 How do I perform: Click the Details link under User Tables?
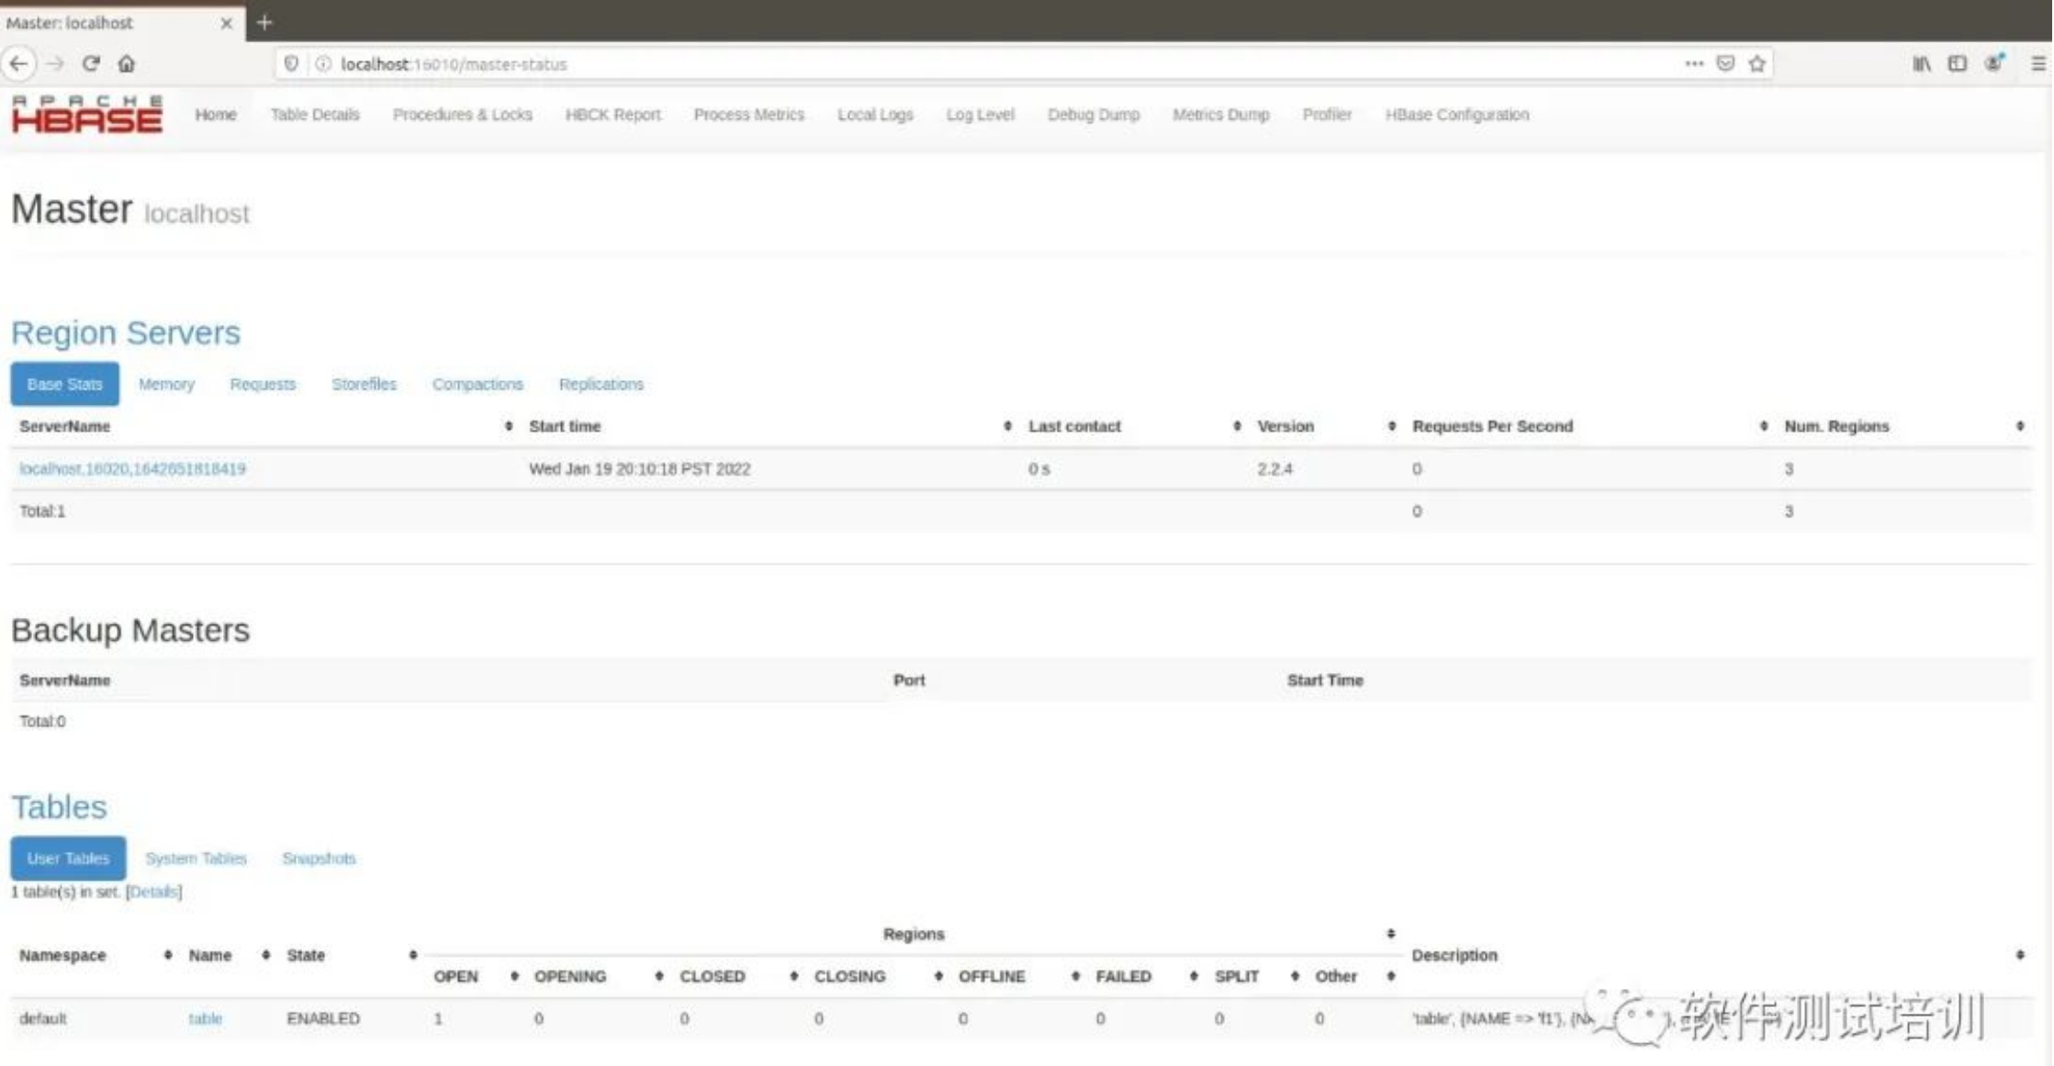(154, 891)
